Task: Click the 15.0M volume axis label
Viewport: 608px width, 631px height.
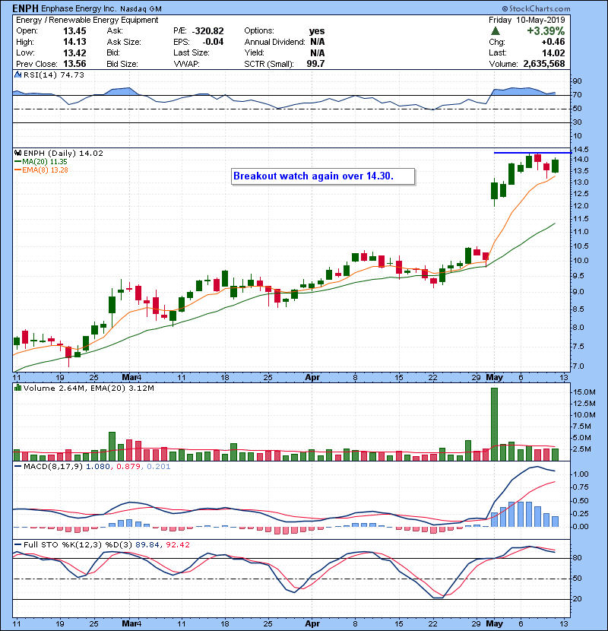Action: click(584, 392)
